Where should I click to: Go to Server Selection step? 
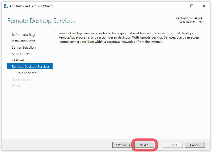[x=24, y=48]
